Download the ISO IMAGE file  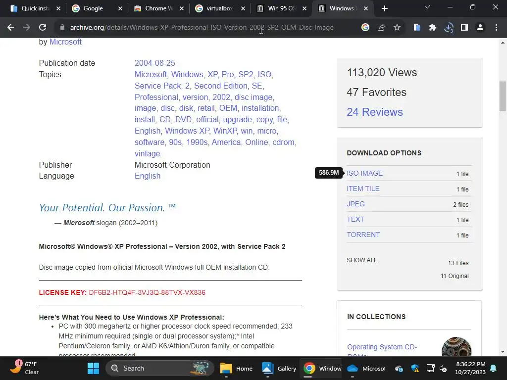365,173
